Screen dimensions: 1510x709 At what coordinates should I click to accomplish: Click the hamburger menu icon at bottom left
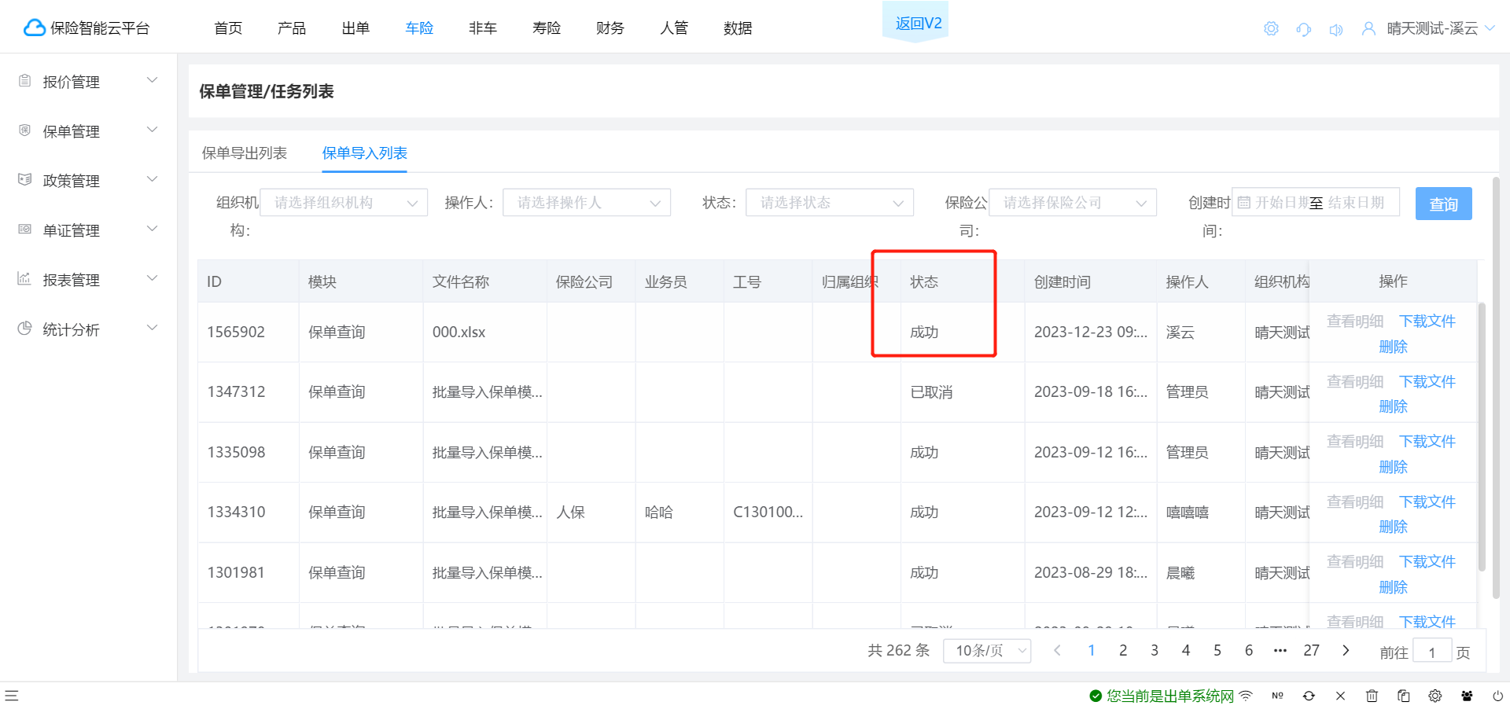click(12, 696)
